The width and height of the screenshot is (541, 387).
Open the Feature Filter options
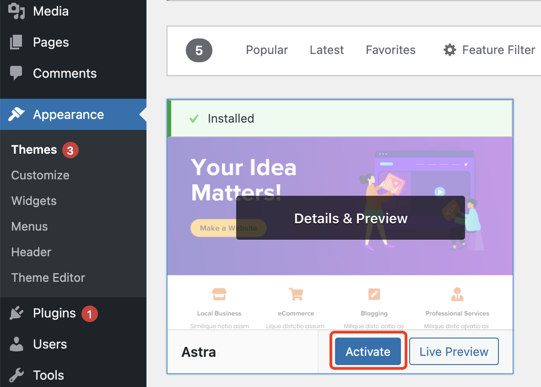489,50
